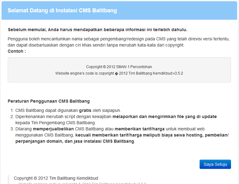Screen dimensions: 239x184
Task: Select the header 'Selamat Datang di Instalasi CMS Balitbang'
Action: pos(62,10)
